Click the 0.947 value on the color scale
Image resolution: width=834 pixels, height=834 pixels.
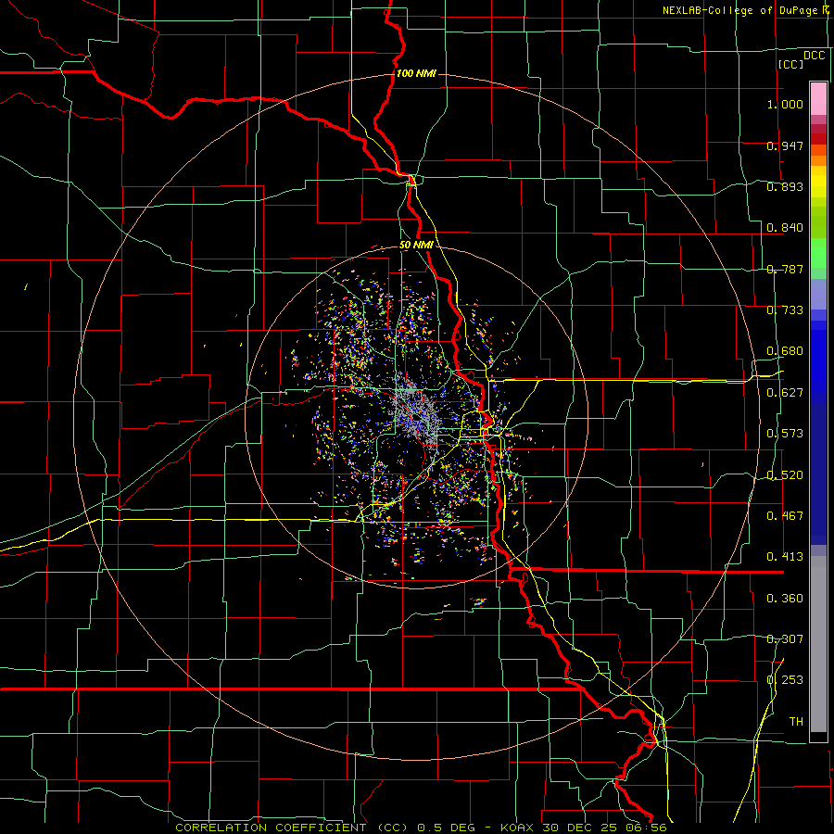[x=785, y=145]
